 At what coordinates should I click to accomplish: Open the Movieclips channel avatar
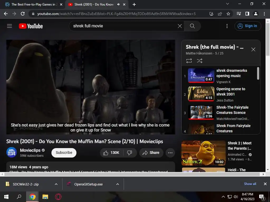pos(12,152)
